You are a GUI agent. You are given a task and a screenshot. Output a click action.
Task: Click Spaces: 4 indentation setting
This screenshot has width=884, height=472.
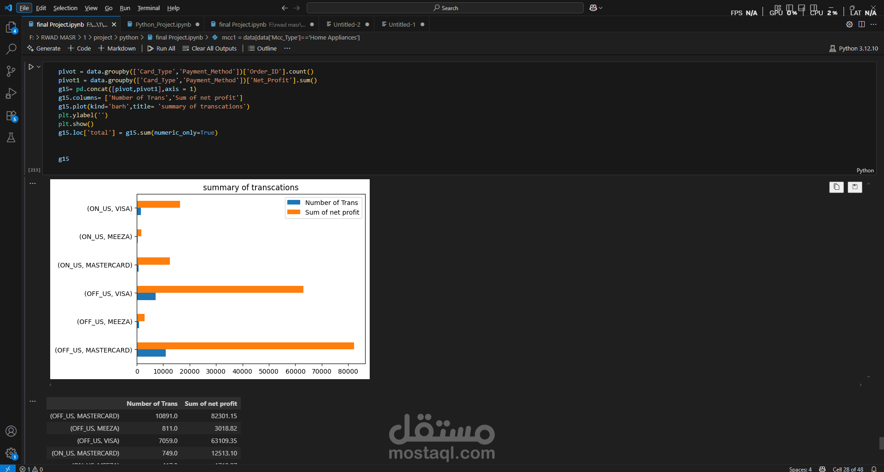click(800, 469)
